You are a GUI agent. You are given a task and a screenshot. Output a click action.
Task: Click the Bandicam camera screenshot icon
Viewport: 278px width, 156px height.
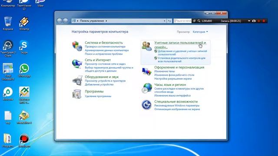click(254, 21)
